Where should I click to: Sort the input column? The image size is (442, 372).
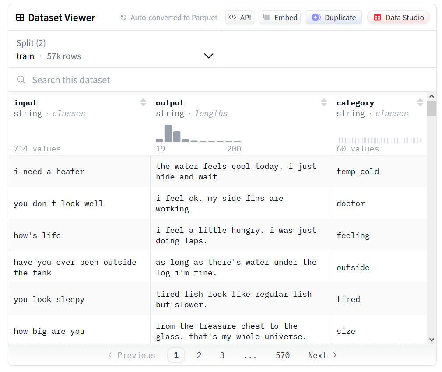click(x=143, y=102)
